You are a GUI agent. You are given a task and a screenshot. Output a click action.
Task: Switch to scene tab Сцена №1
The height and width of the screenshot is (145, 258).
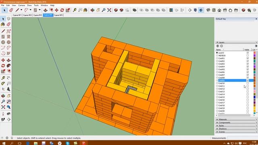click(17, 15)
